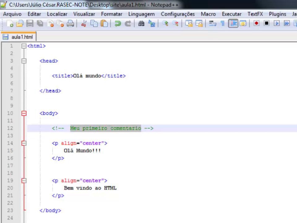Open the Macro menu
Screen dimensions: 297x223
[x=208, y=14]
